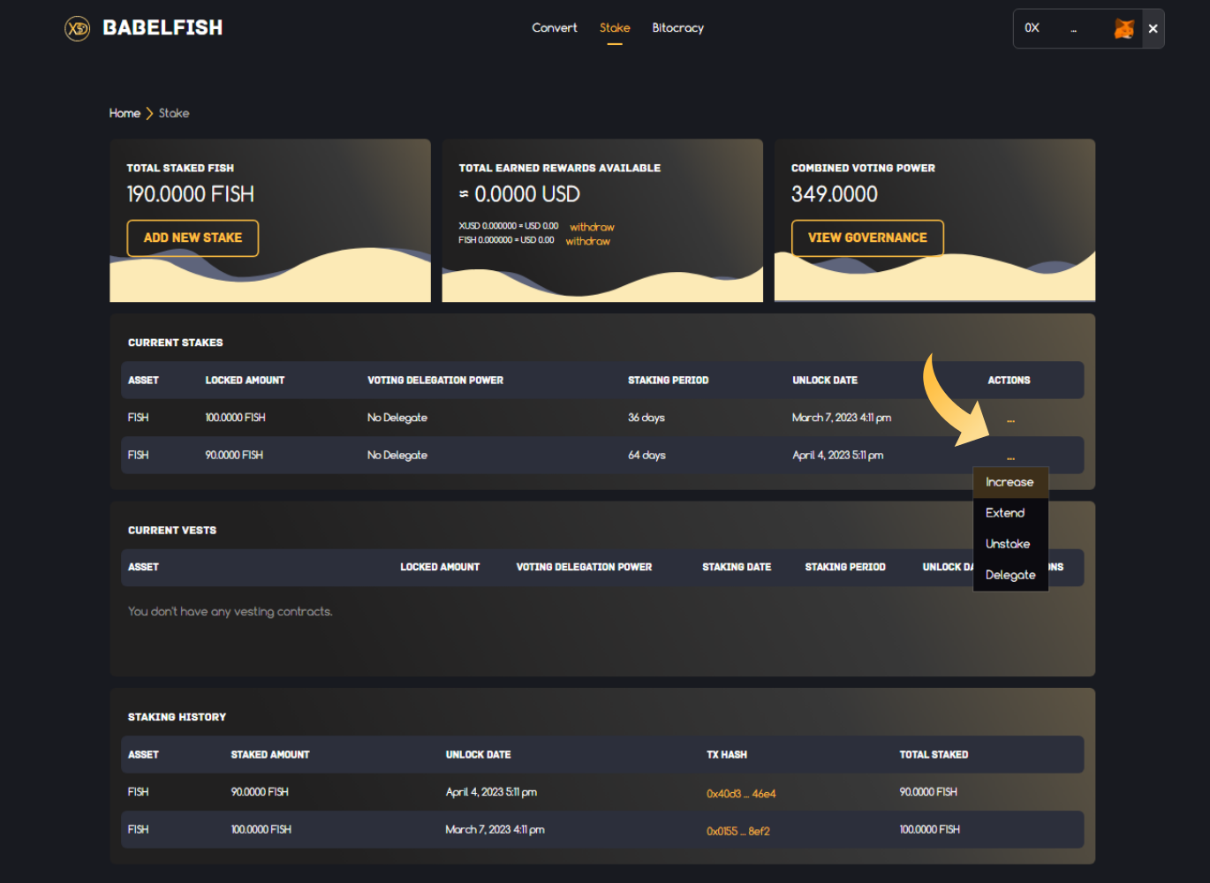The image size is (1210, 883).
Task: Click the BabelFish logo icon
Action: [78, 29]
